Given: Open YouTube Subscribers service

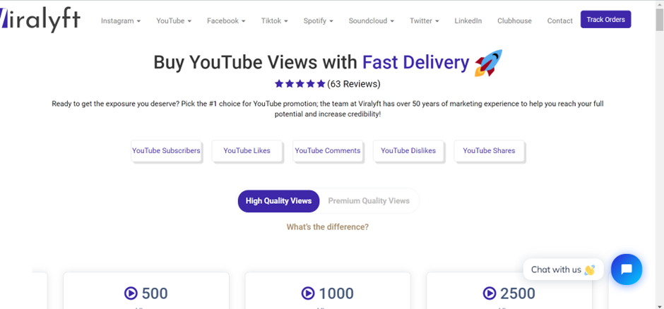Looking at the screenshot, I should click(x=166, y=150).
